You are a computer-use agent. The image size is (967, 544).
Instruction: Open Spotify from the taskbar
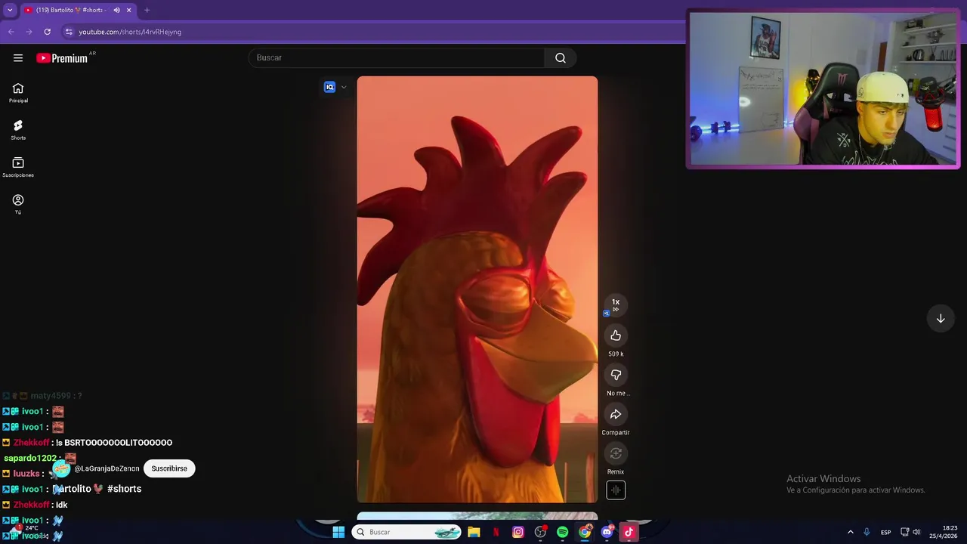(562, 532)
